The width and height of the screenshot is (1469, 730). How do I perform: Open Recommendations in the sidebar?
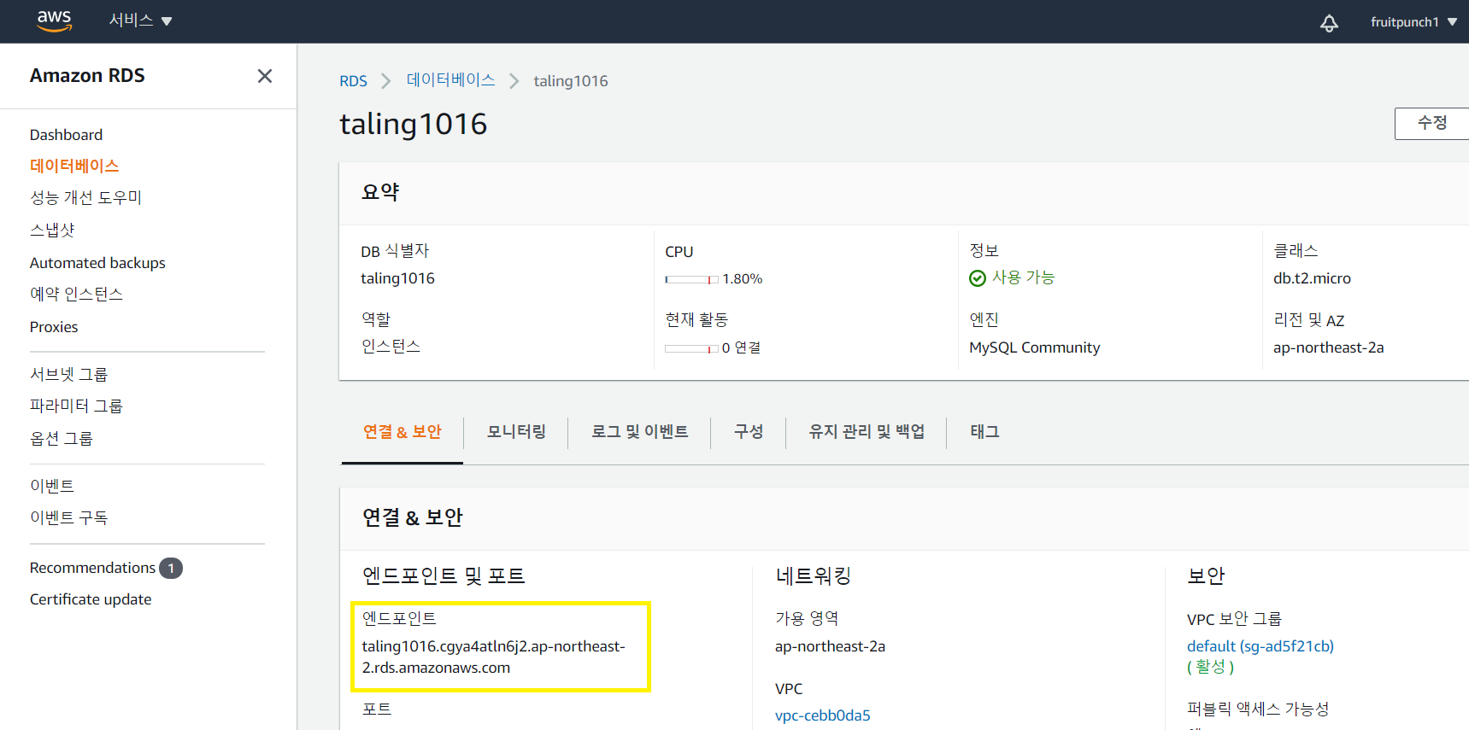point(92,568)
